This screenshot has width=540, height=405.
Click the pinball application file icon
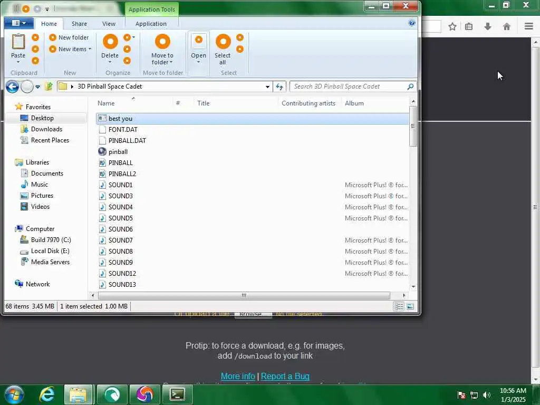pyautogui.click(x=102, y=151)
